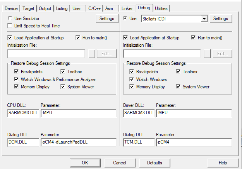Select the Use Simulator radio button
This screenshot has height=169, width=242.
(10, 18)
